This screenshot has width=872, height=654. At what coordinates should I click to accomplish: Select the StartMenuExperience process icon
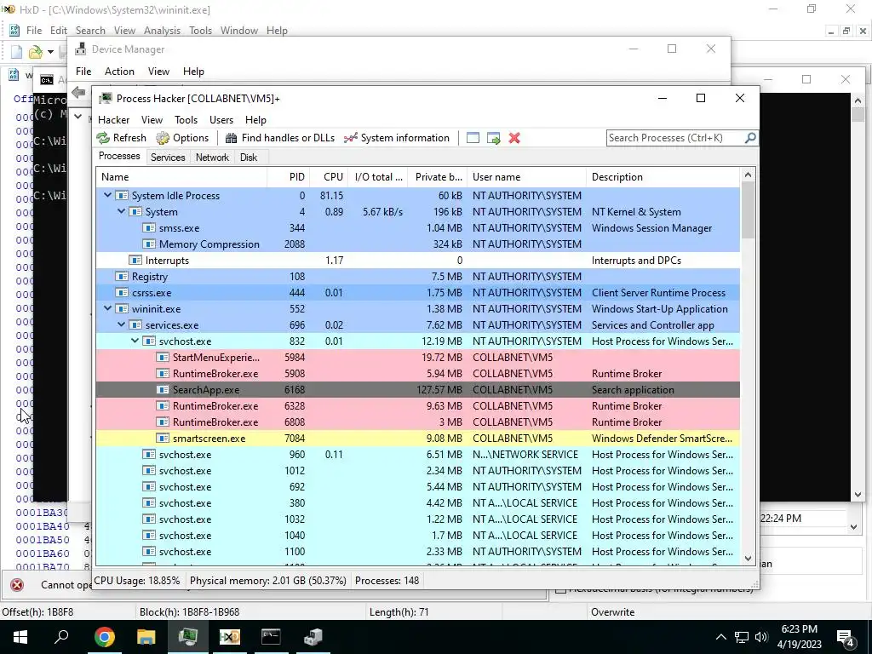point(163,357)
